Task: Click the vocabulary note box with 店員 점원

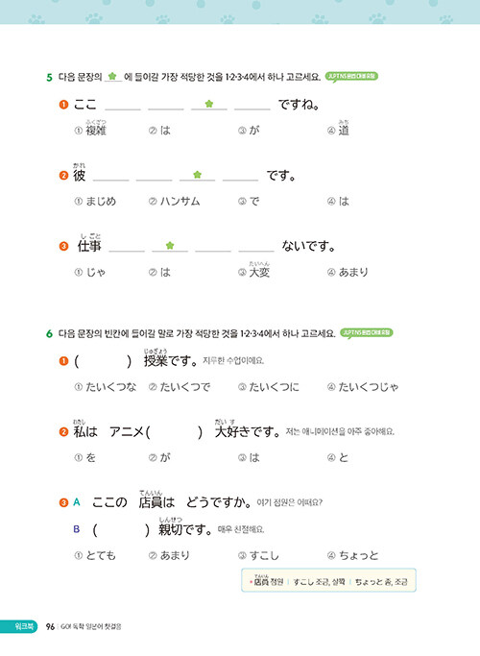Action: pyautogui.click(x=328, y=580)
